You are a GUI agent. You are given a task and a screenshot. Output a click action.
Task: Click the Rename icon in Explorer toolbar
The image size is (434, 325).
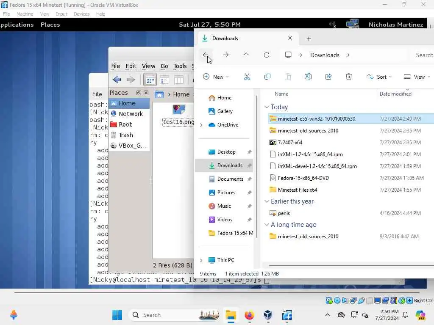pos(308,77)
